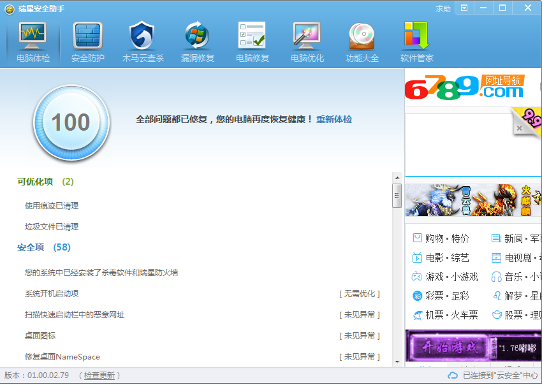This screenshot has height=385, width=542.
Task: Click the scrollbar down arrow of the results list
Action: [397, 362]
